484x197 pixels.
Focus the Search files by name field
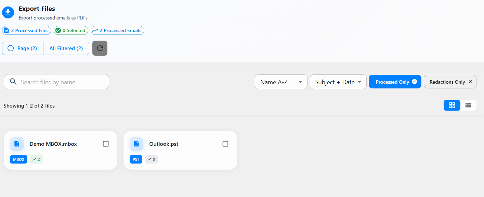(62, 82)
